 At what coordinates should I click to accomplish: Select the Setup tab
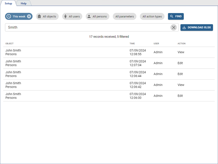pos(8,3)
